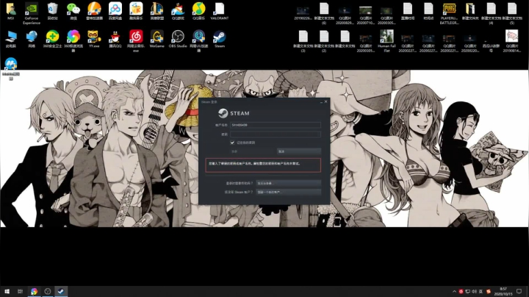
Task: Expand the hidden system tray icons chevron
Action: [x=454, y=291]
